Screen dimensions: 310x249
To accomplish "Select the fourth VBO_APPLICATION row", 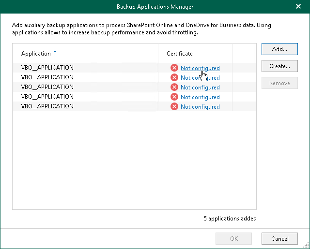I will coord(134,97).
